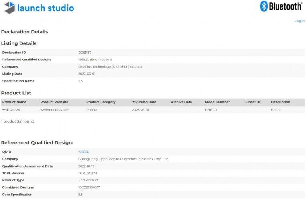
Task: Click the Launch Studio logo icon
Action: coord(9,8)
